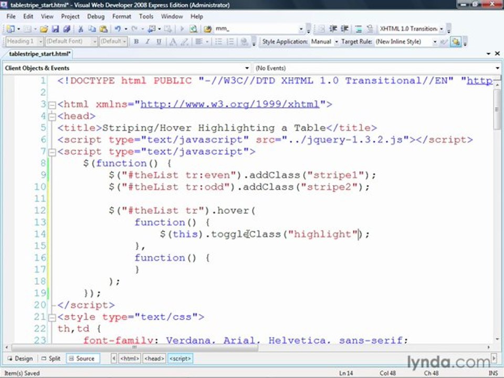This screenshot has height=378, width=504.
Task: Open the Project menu
Action: 70,16
